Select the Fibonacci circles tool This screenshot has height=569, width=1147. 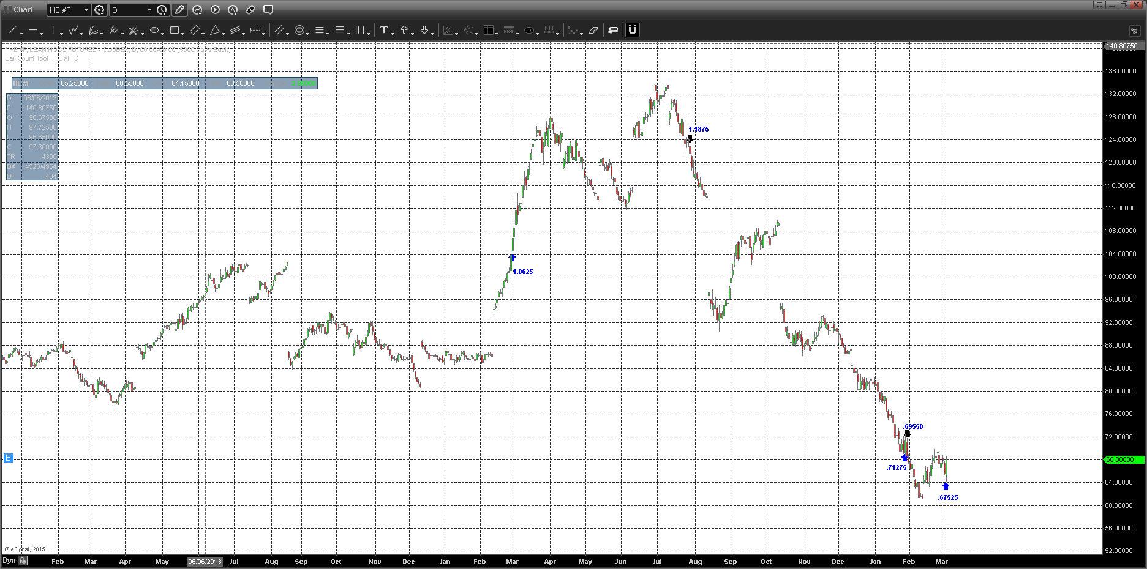tap(299, 30)
